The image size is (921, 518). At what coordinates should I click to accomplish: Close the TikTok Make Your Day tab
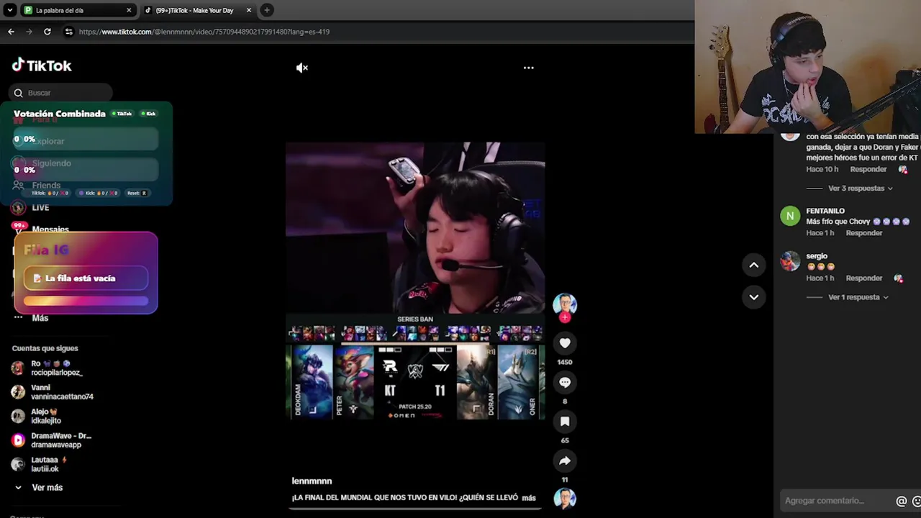pyautogui.click(x=250, y=10)
